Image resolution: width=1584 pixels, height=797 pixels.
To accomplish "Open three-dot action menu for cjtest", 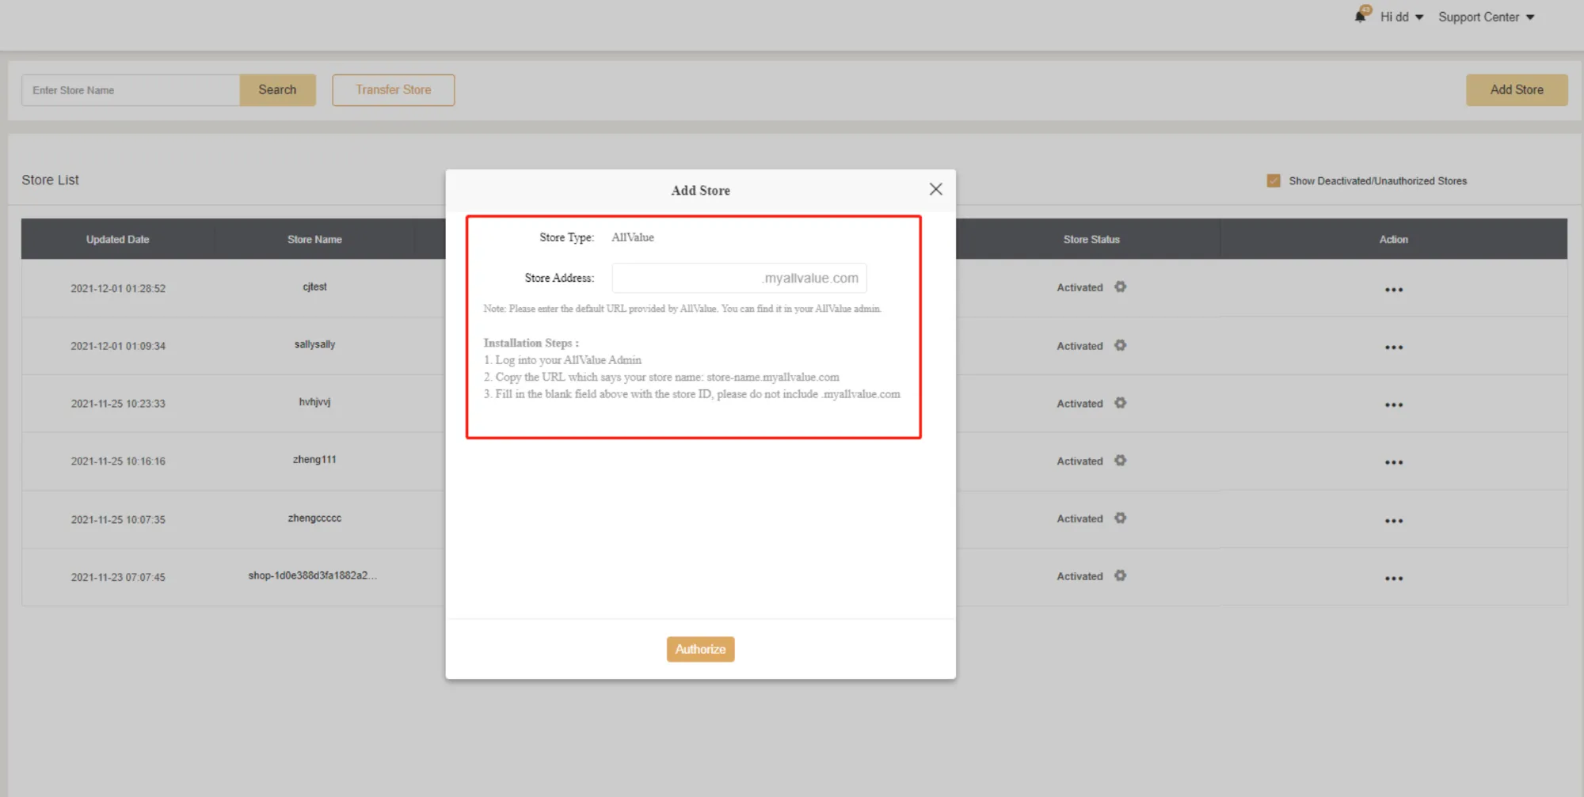I will click(1393, 290).
